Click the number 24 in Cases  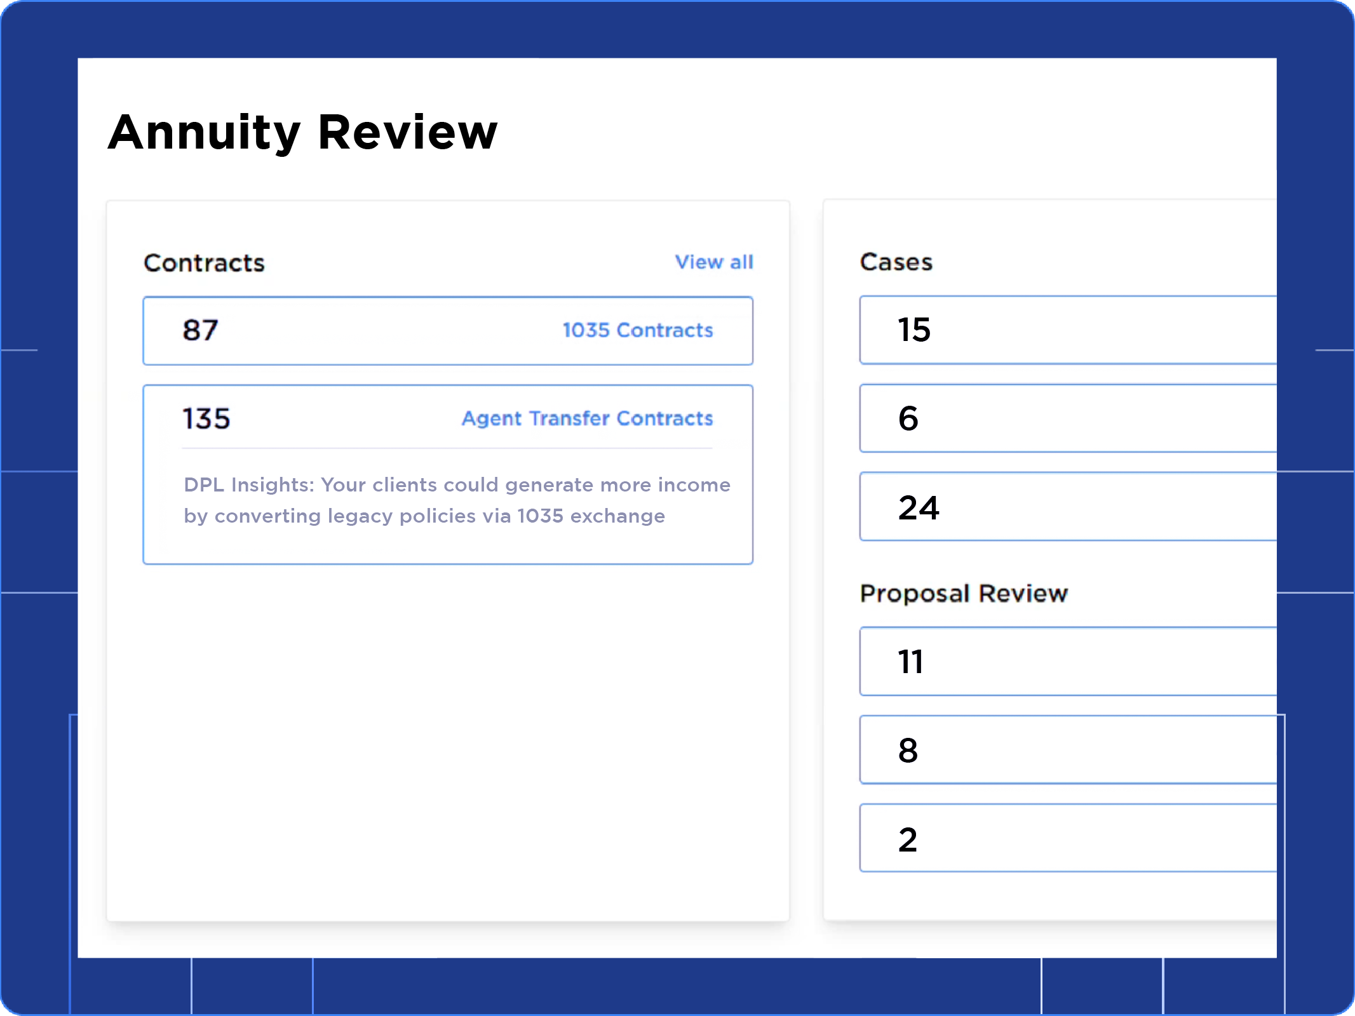click(x=918, y=507)
